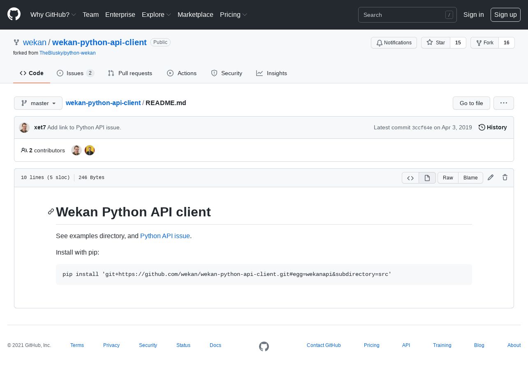Image resolution: width=528 pixels, height=372 pixels.
Task: Click wekan-python-api-client breadcrumb link
Action: pyautogui.click(x=103, y=103)
